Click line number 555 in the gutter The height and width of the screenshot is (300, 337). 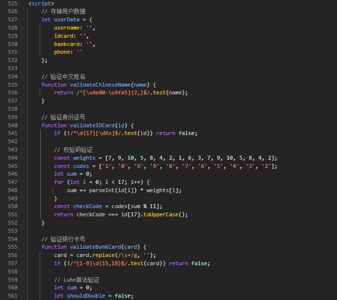coord(13,247)
